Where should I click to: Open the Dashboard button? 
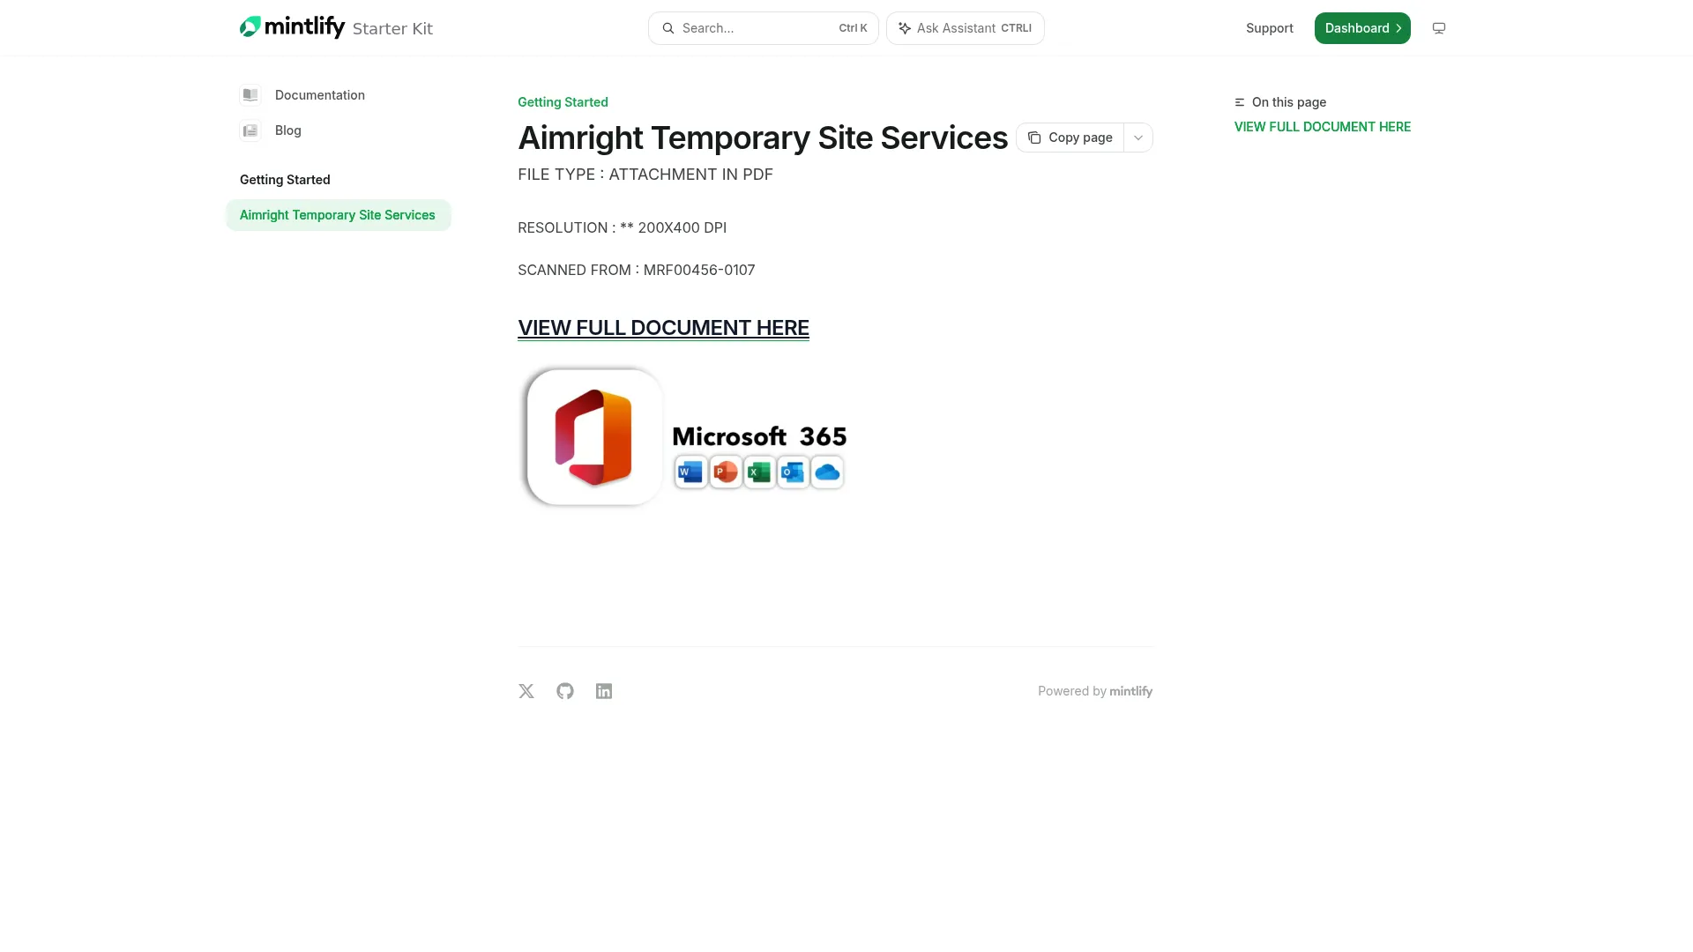1362,28
